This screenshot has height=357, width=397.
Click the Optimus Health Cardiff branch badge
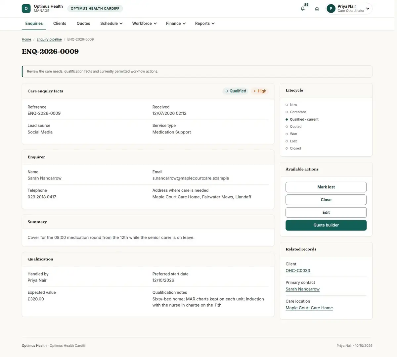95,9
